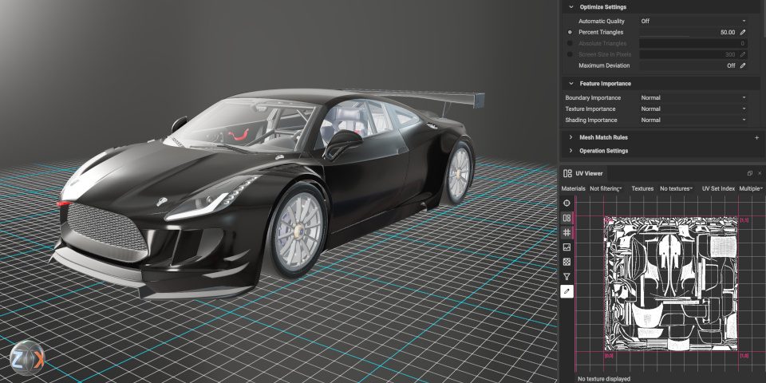Select the Percent Triangles radio button
Image resolution: width=766 pixels, height=383 pixels.
[x=570, y=32]
